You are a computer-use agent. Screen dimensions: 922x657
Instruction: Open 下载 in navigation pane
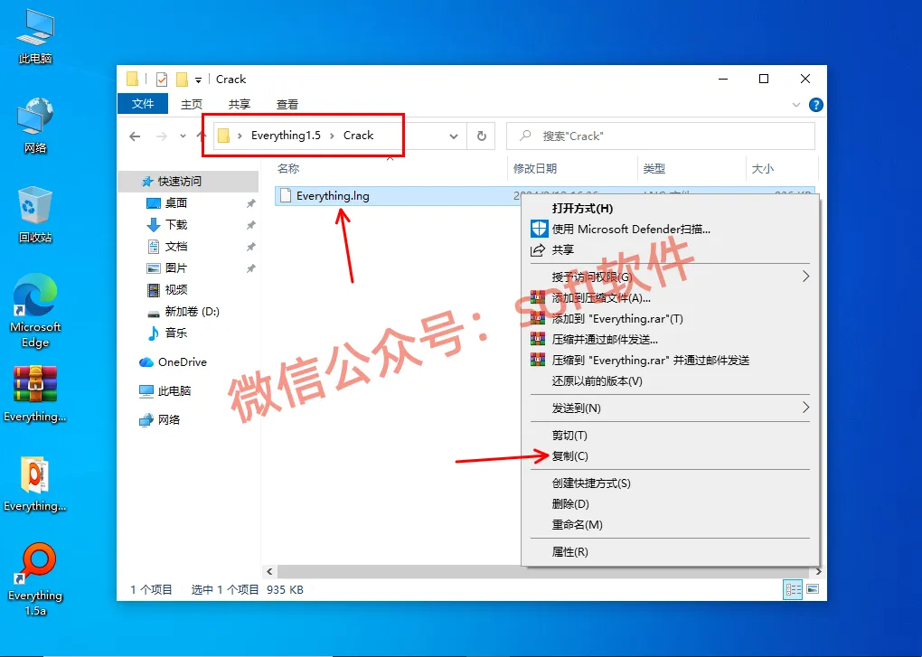pos(176,224)
